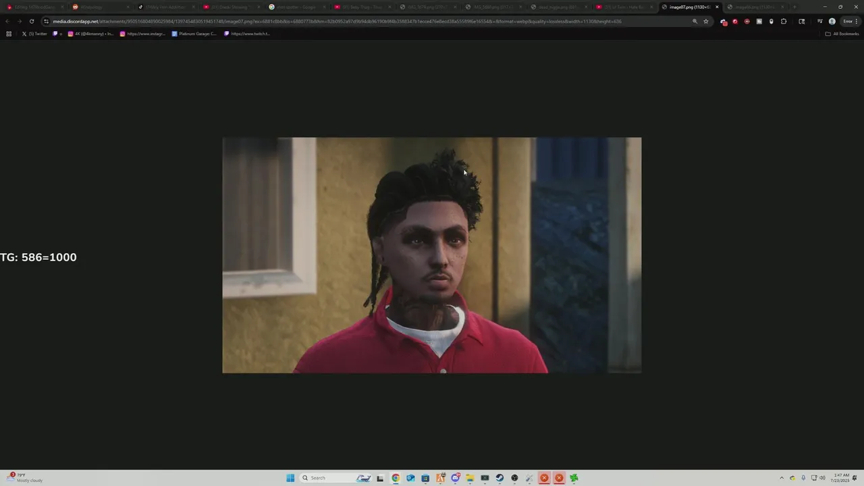
Task: Open the Windows Start menu
Action: click(290, 478)
